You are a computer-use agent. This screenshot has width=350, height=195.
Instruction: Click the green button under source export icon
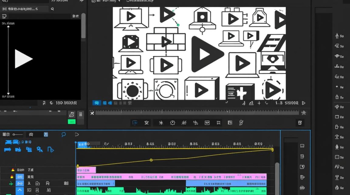[72, 121]
